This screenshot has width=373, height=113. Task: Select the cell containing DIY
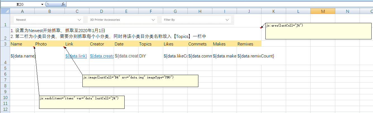(x=151, y=56)
